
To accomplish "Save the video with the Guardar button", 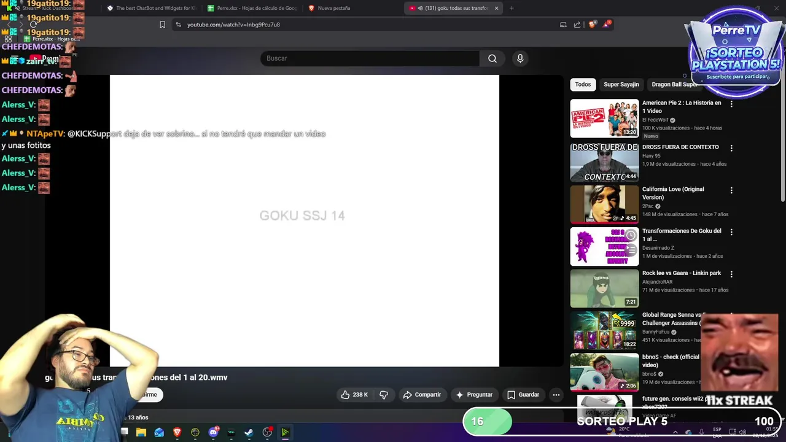I will coord(523,395).
